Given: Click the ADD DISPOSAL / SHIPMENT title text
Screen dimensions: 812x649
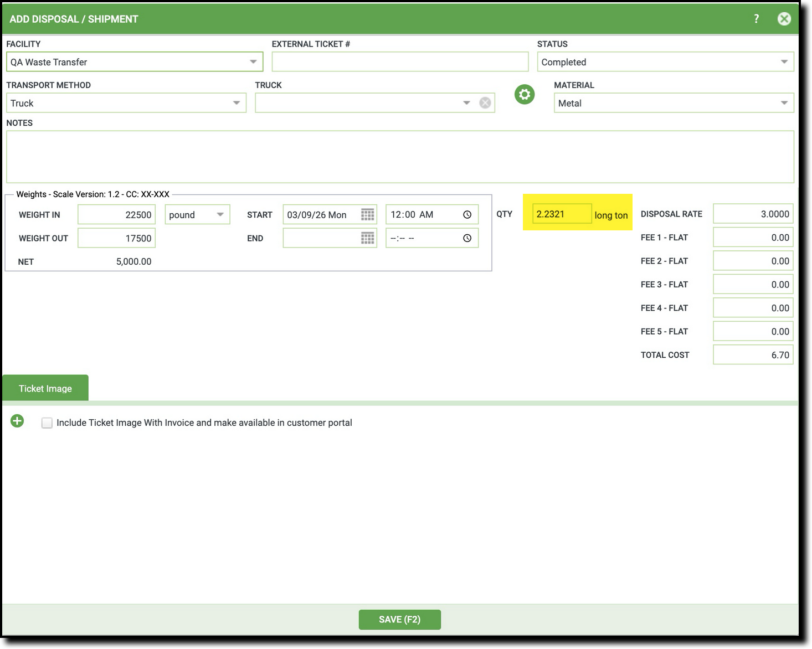Looking at the screenshot, I should point(74,19).
